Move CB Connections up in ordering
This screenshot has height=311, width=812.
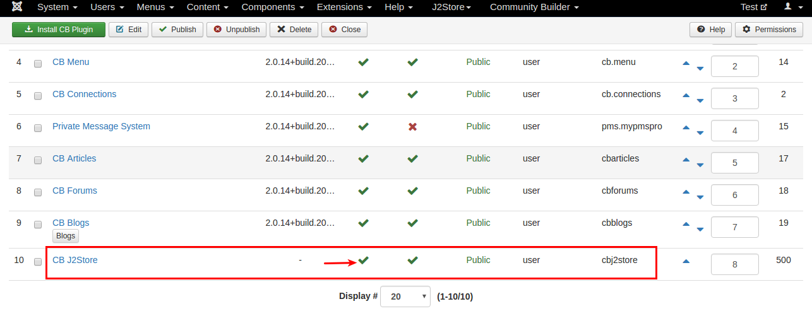(686, 95)
